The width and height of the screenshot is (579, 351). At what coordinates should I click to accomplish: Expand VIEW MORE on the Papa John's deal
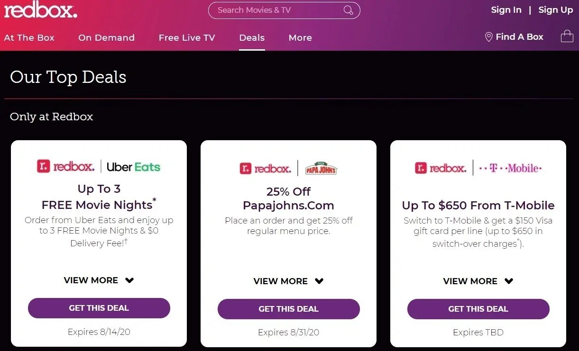[288, 280]
